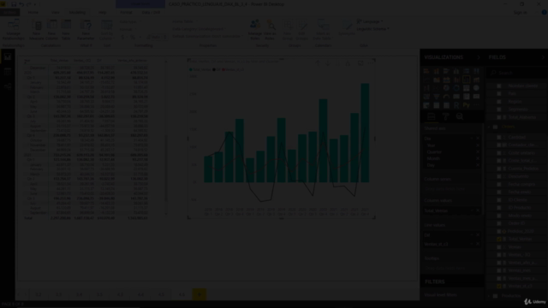
Task: Select the Donut chart visualization
Action: coord(456,88)
